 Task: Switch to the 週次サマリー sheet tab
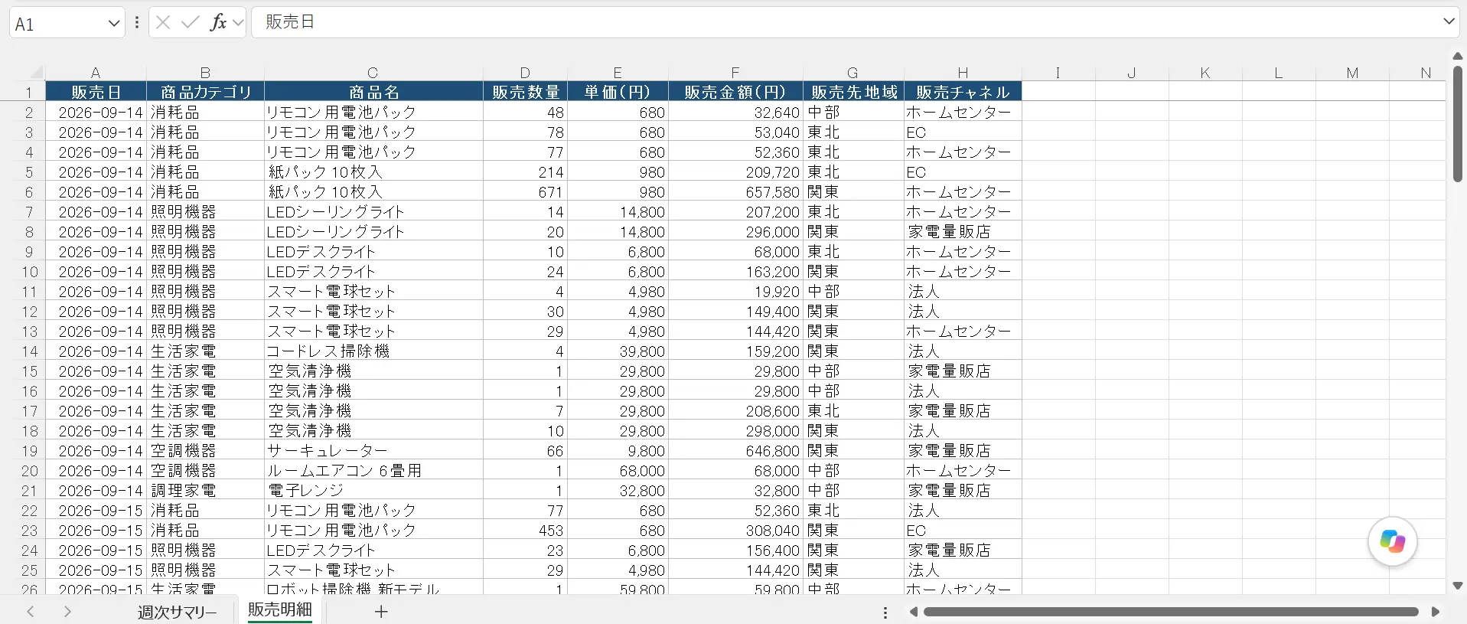click(178, 613)
